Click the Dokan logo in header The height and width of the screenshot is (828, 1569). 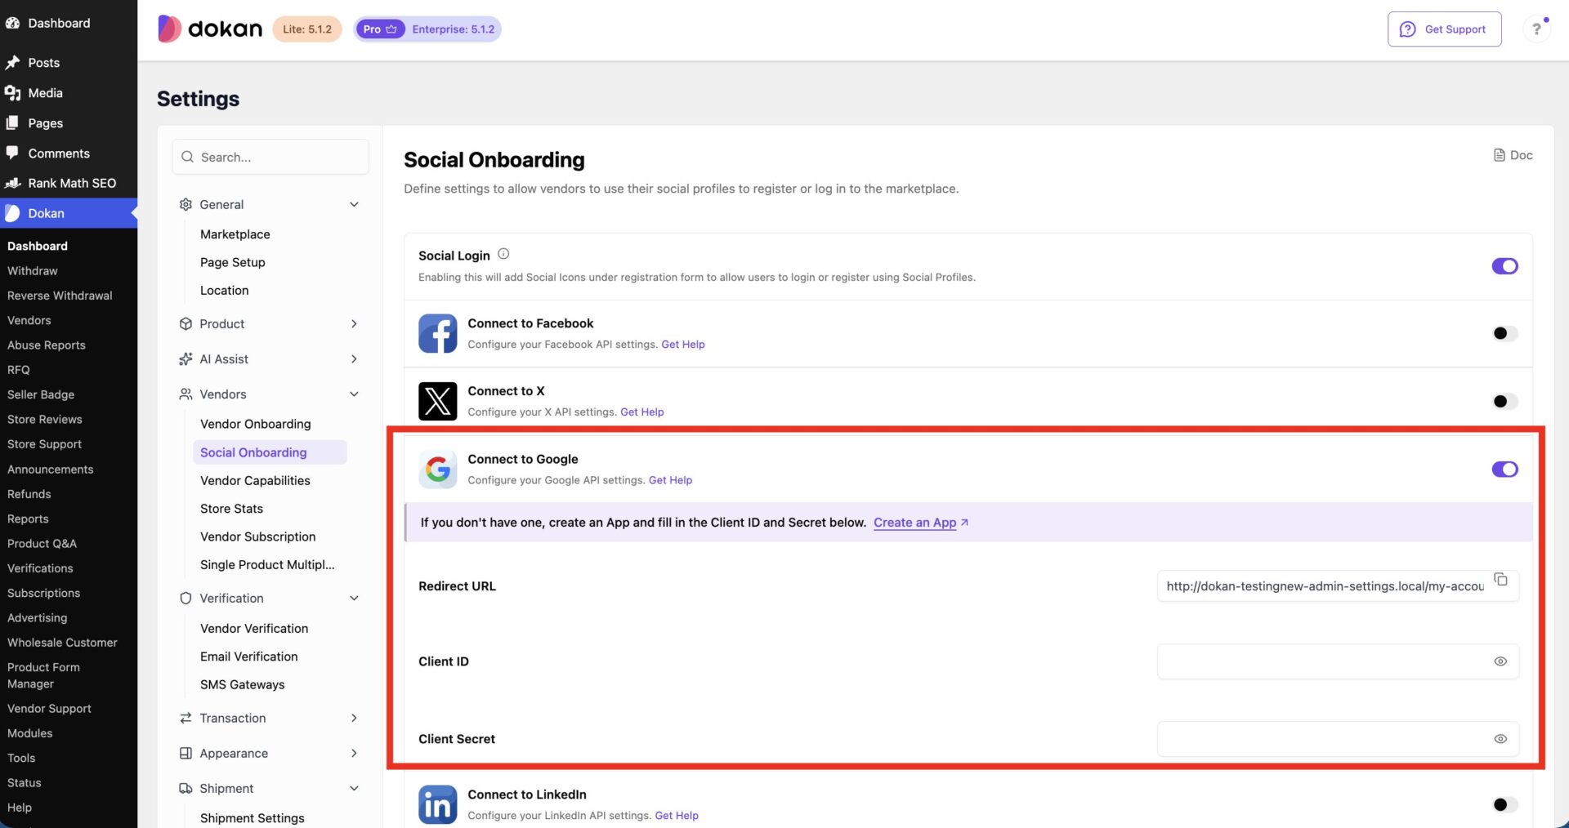[210, 29]
